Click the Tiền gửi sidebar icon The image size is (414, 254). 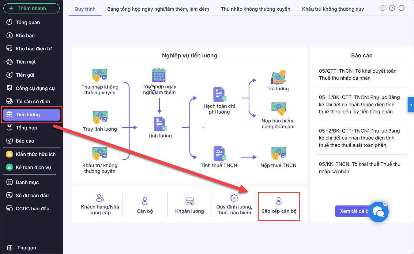9,75
